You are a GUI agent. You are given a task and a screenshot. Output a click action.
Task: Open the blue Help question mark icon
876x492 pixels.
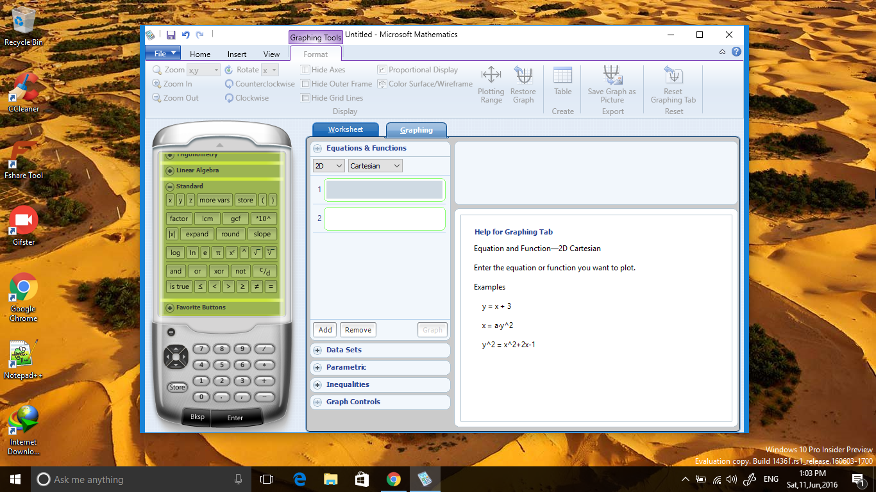736,52
